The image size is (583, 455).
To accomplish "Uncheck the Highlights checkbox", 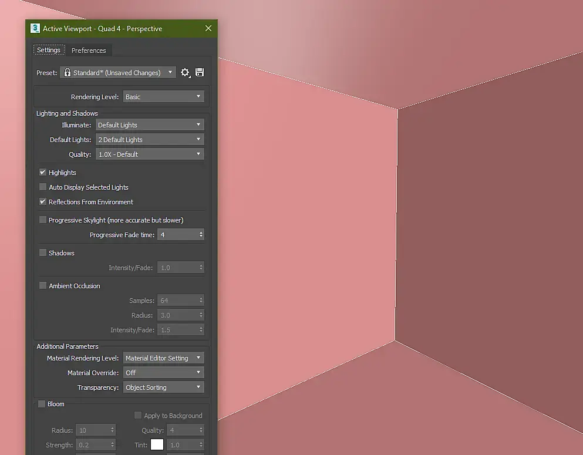I will pos(43,172).
